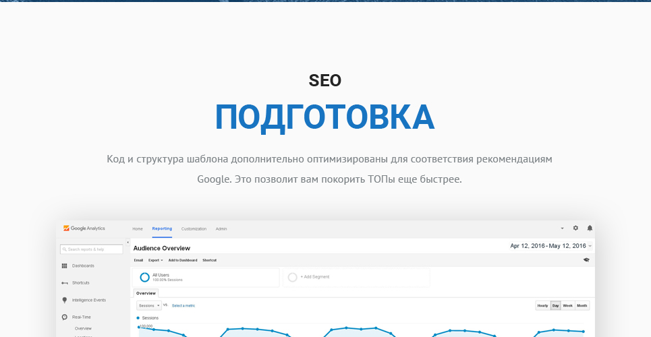Viewport: 651px width, 337px height.
Task: Focus the Search reports & help field
Action: tap(91, 249)
